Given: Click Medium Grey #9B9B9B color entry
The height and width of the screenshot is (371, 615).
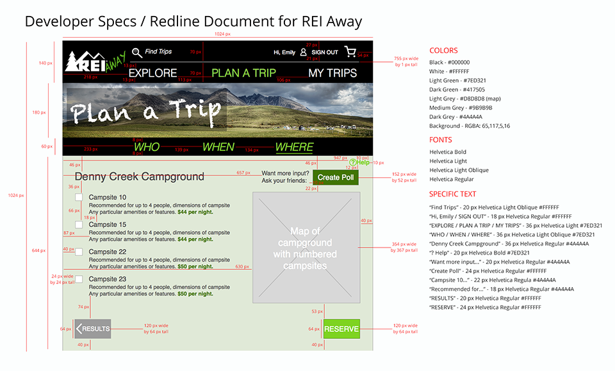Looking at the screenshot, I should click(x=461, y=107).
